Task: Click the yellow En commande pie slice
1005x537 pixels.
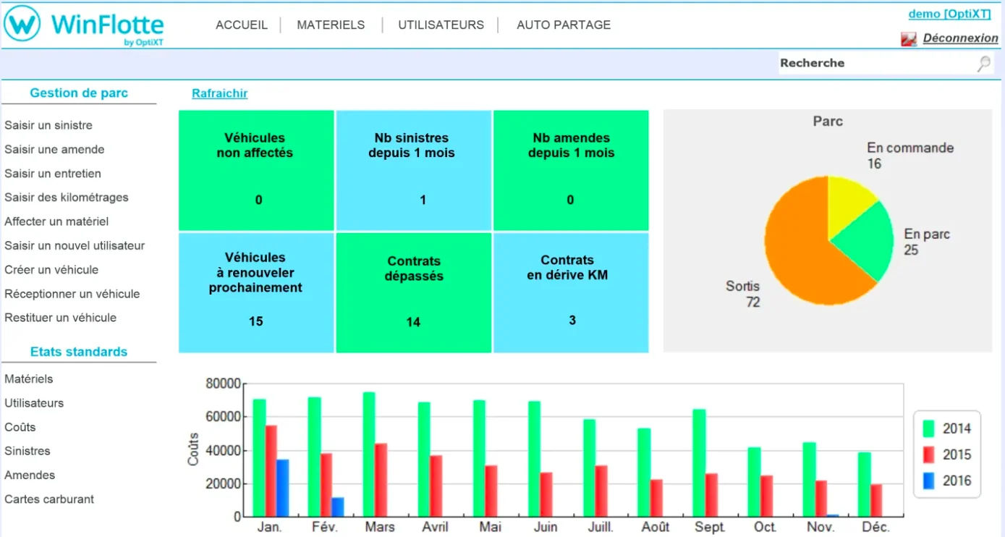Action: coord(847,201)
